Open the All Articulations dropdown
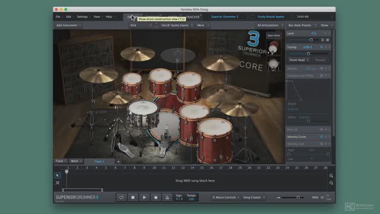 click(270, 25)
